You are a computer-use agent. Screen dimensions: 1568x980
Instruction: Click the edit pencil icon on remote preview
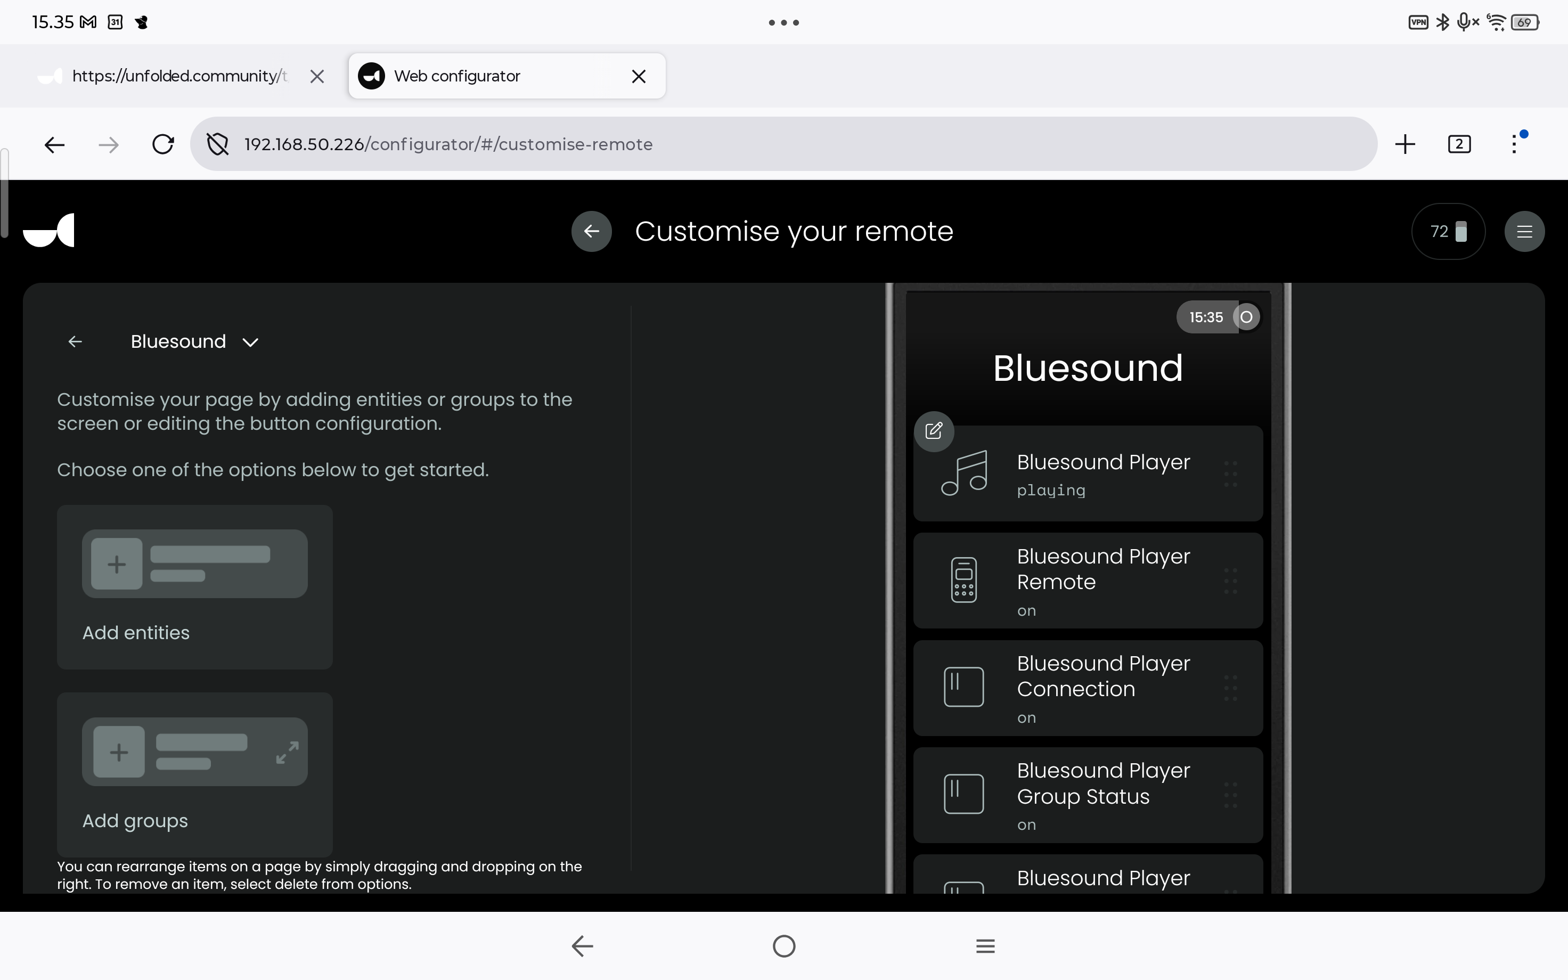934,431
